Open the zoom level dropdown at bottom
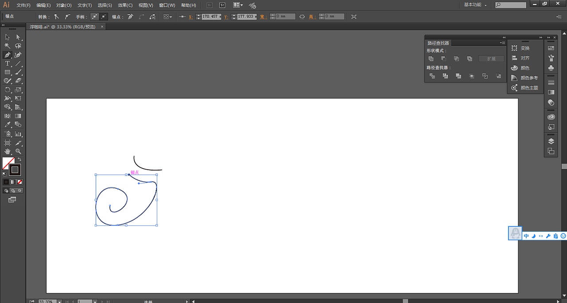This screenshot has height=303, width=567. 59,301
